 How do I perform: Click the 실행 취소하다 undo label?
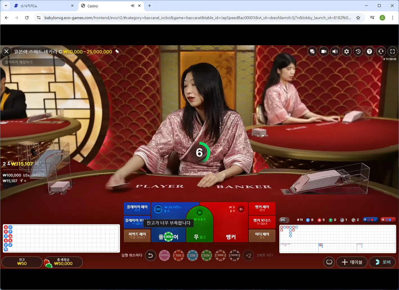[x=132, y=255]
